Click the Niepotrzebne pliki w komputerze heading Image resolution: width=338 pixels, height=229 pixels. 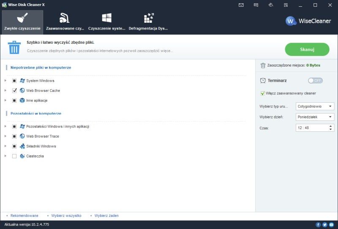coord(41,68)
